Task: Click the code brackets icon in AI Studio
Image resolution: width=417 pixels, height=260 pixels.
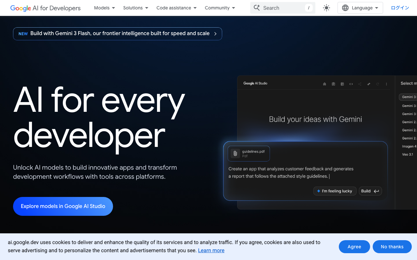Action: [x=351, y=84]
